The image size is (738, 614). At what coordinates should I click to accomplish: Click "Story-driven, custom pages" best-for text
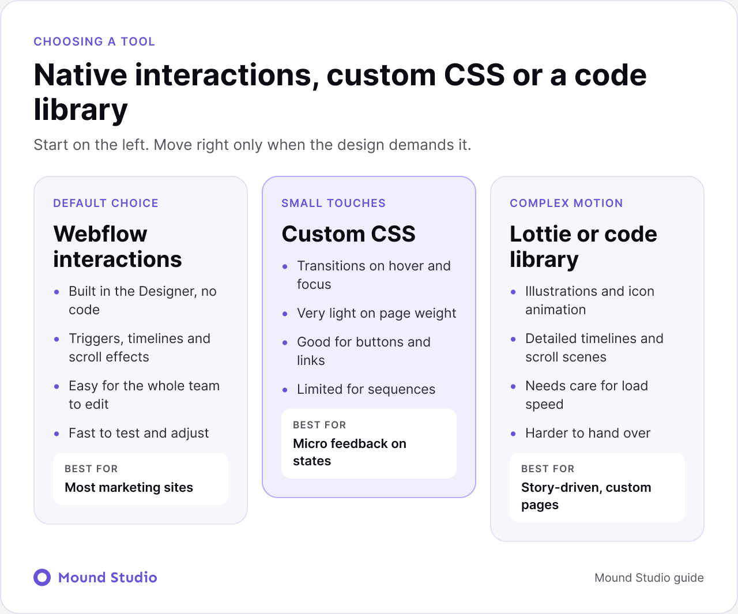coord(586,496)
